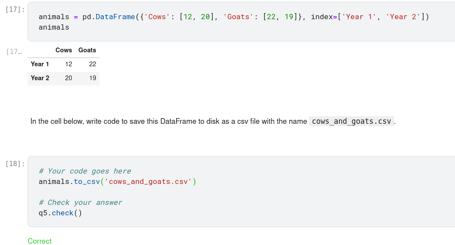
Task: Click the pd.DataFrame call in cell 17
Action: (109, 17)
